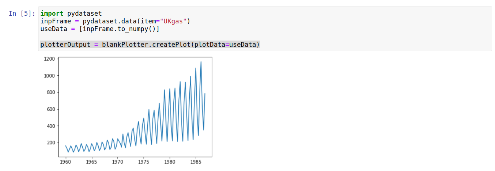Screen dimensions: 495x171
Task: Click x-axis tick label 1980
Action: click(170, 161)
